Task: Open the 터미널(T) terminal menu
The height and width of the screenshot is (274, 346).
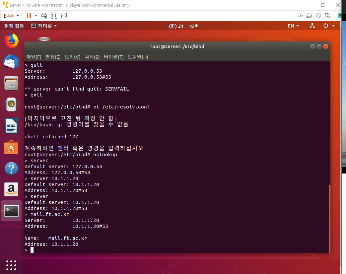Action: (114, 57)
